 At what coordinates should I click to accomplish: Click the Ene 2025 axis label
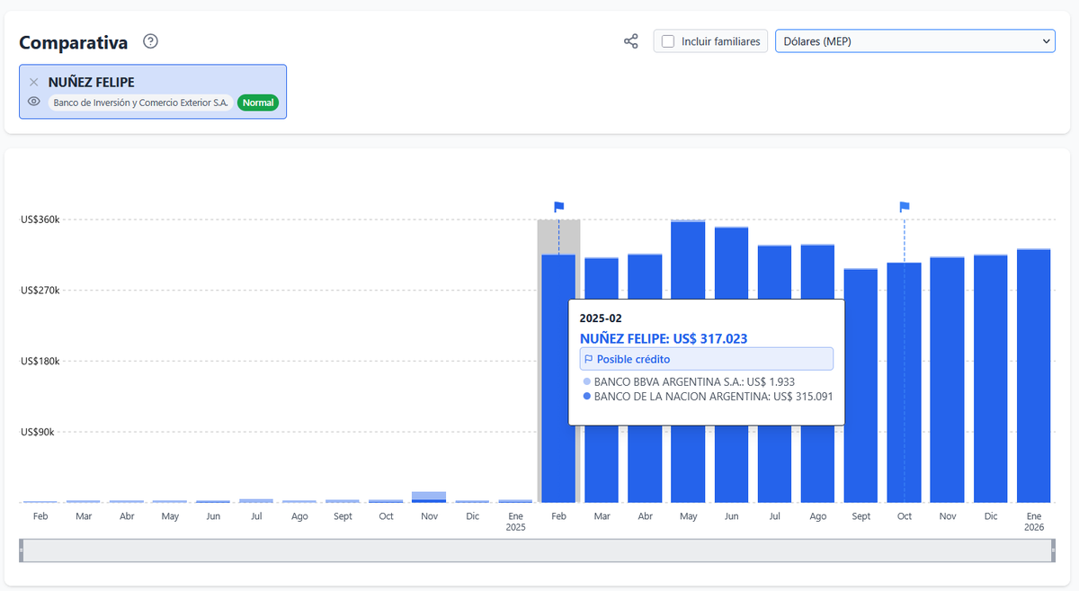(515, 522)
